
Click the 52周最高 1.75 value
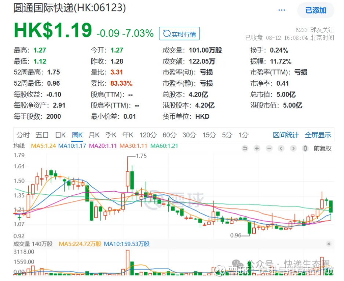(x=54, y=72)
